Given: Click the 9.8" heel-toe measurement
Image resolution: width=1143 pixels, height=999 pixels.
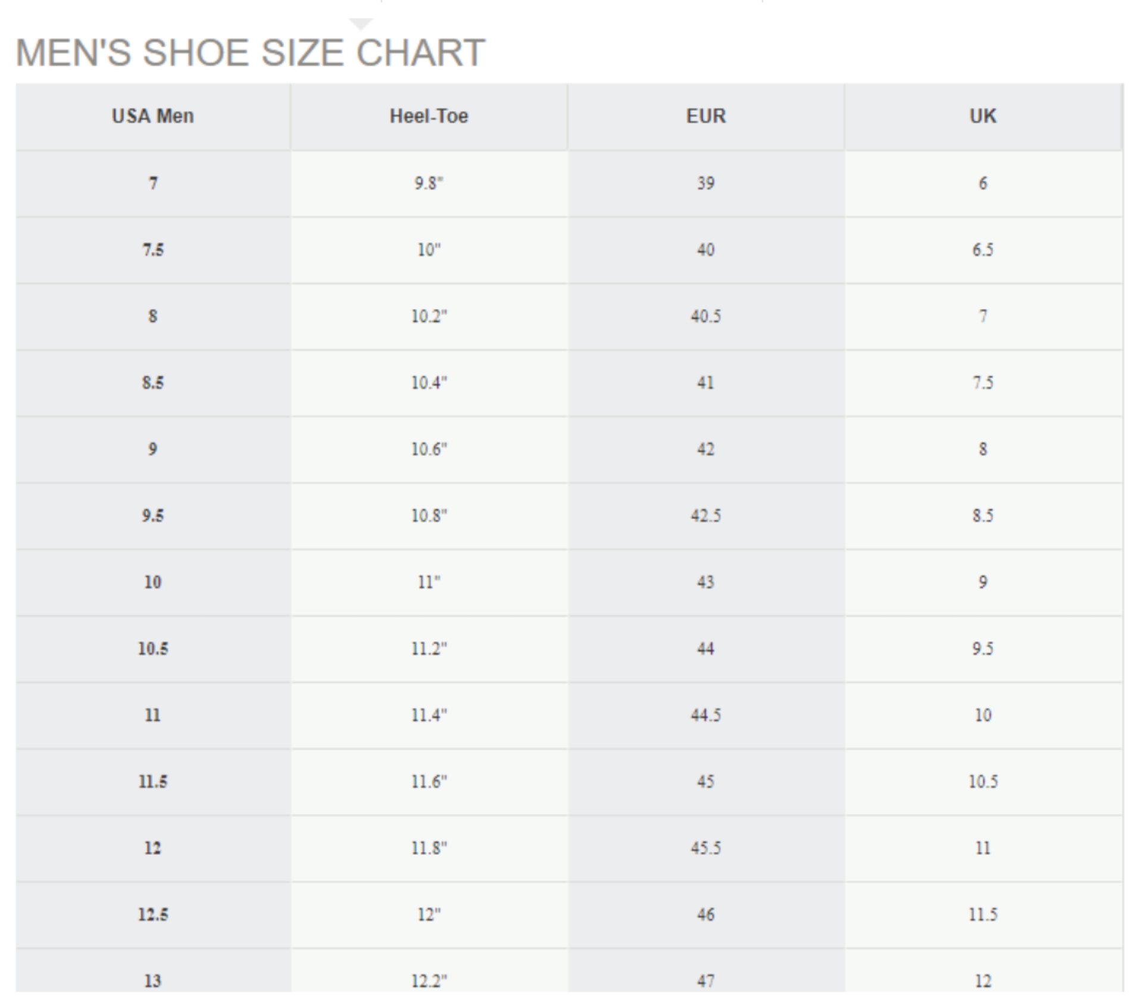Looking at the screenshot, I should (x=429, y=183).
